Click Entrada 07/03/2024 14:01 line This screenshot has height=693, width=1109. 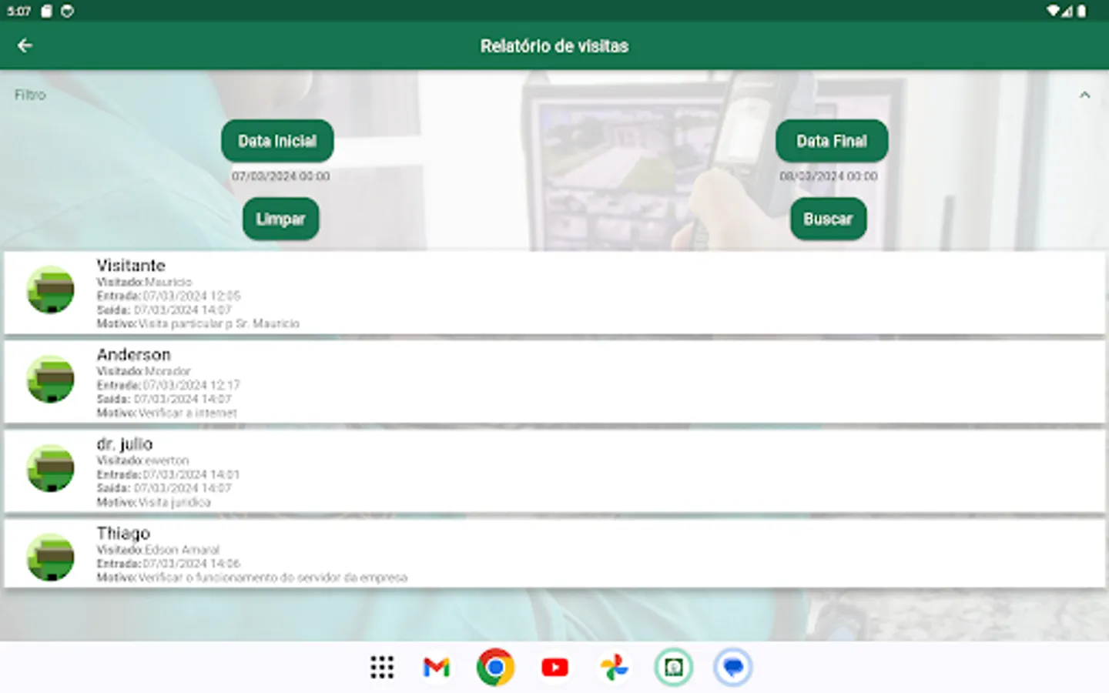pyautogui.click(x=168, y=474)
